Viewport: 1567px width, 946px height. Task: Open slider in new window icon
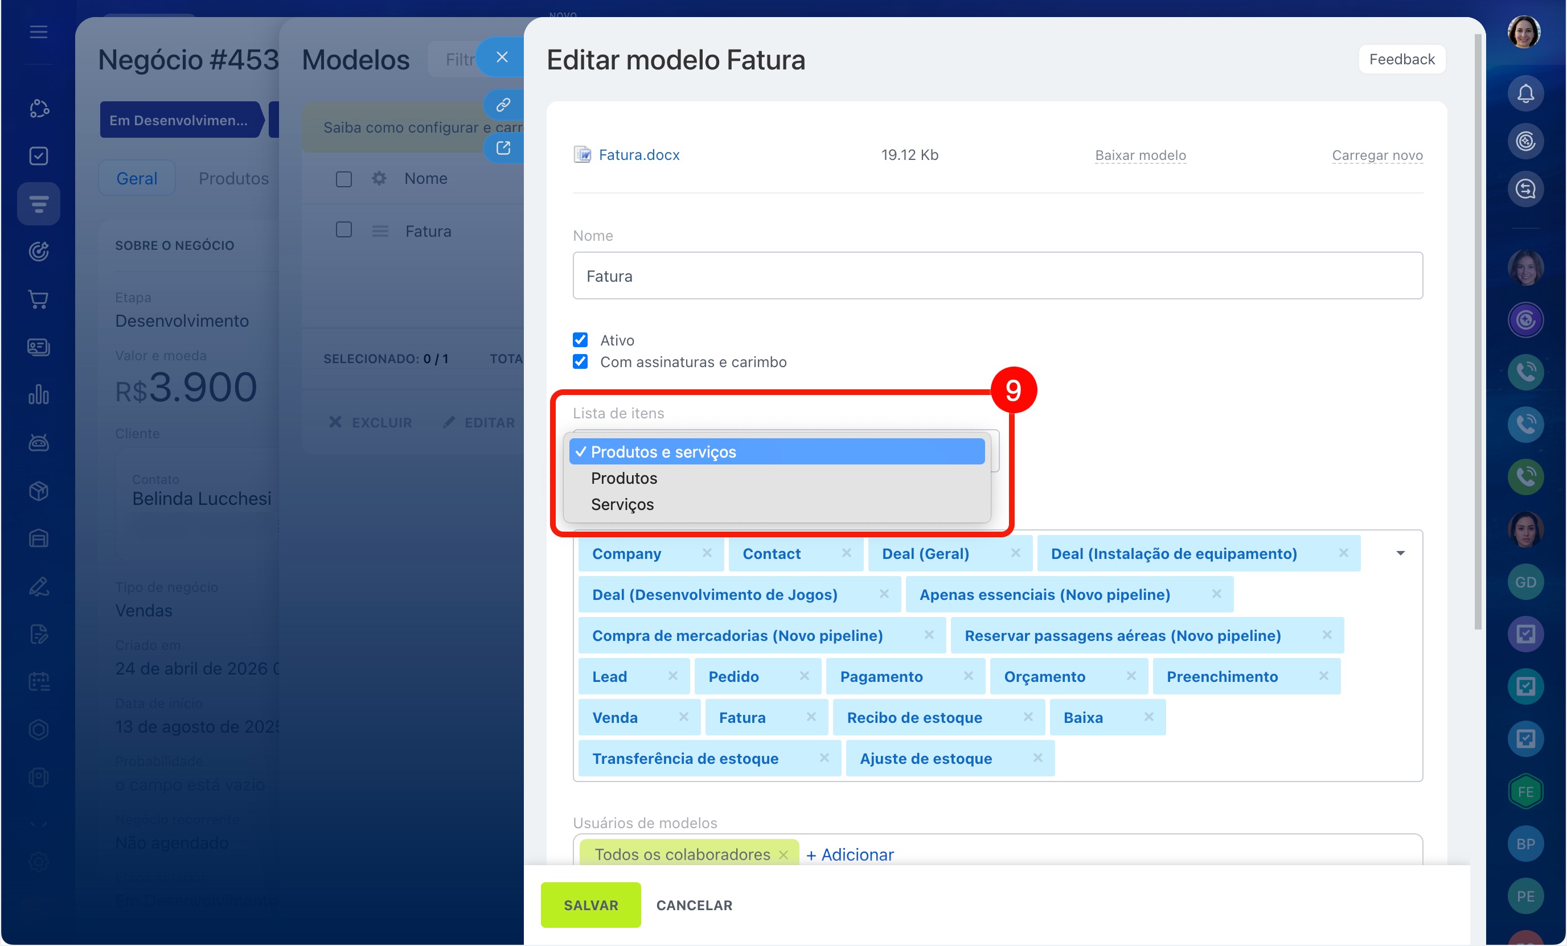click(502, 148)
